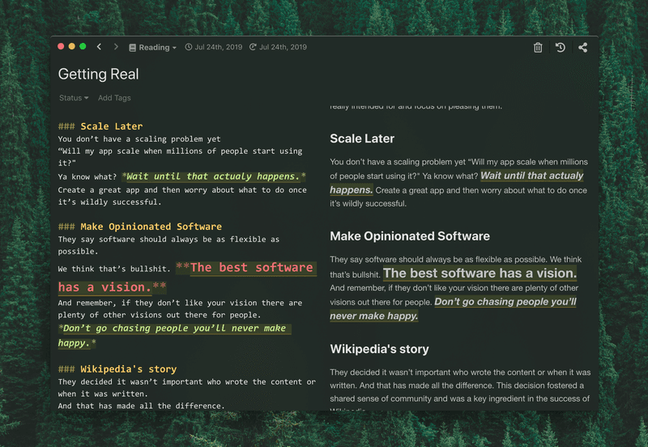This screenshot has height=447, width=648.
Task: Click 'Make Opinionated Software' heading in preview
Action: 409,236
